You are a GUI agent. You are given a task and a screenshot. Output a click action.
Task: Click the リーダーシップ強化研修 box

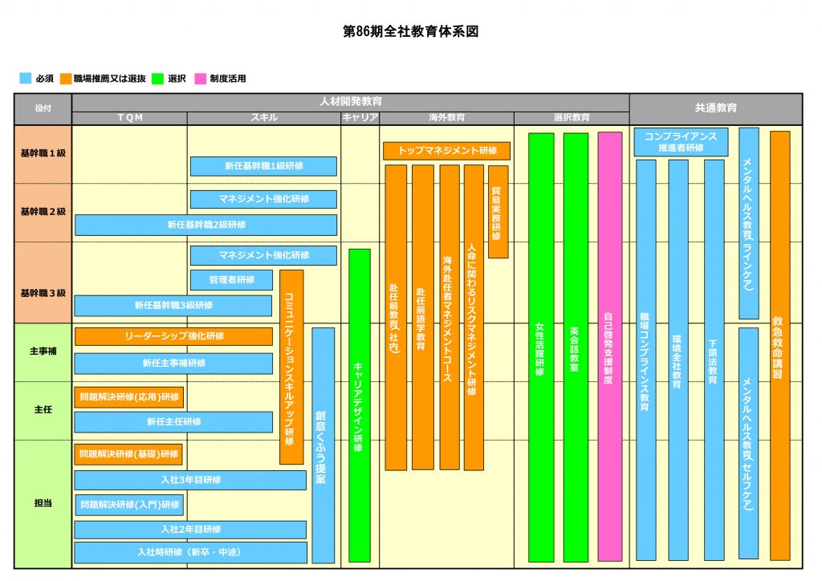[173, 336]
